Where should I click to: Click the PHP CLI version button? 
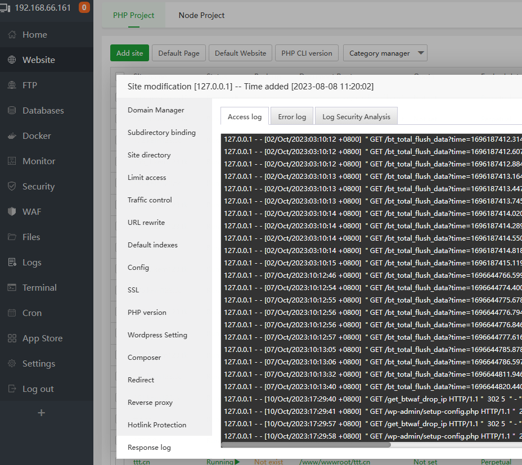pyautogui.click(x=307, y=53)
